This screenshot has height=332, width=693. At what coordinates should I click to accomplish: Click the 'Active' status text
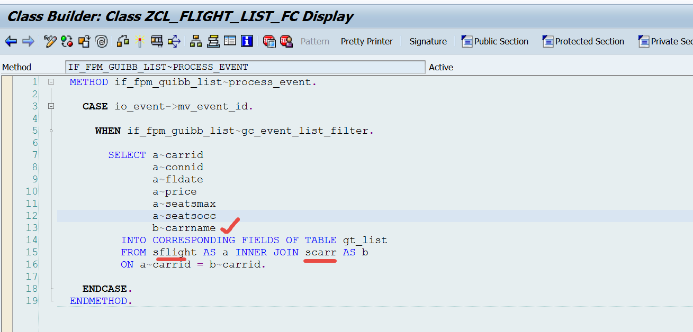pos(441,67)
